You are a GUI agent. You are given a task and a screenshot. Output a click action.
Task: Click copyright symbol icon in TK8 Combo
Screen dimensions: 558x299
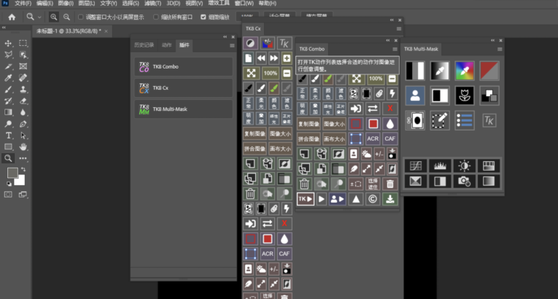click(373, 199)
